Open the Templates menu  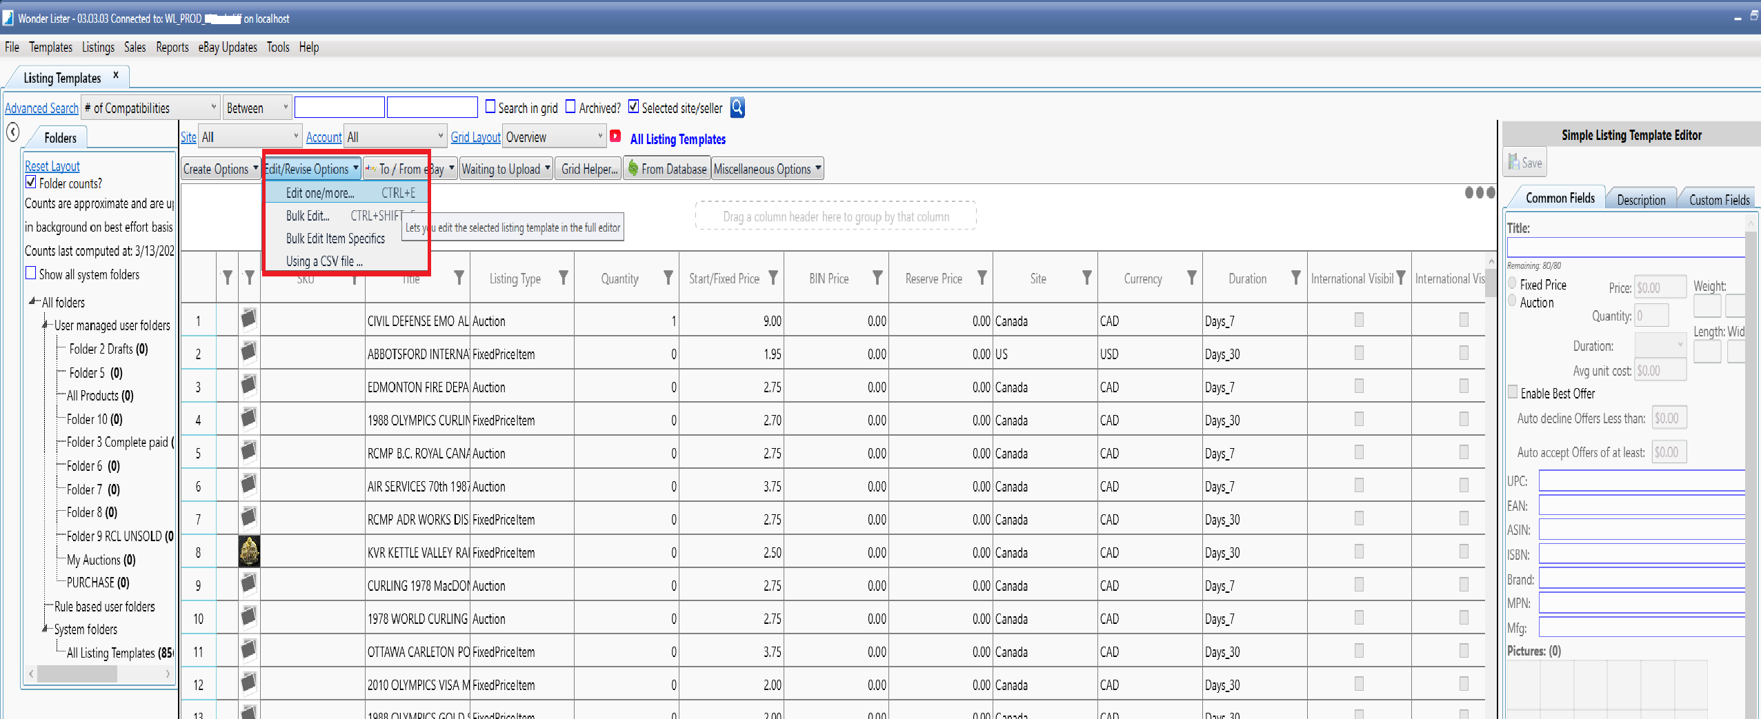pyautogui.click(x=50, y=47)
